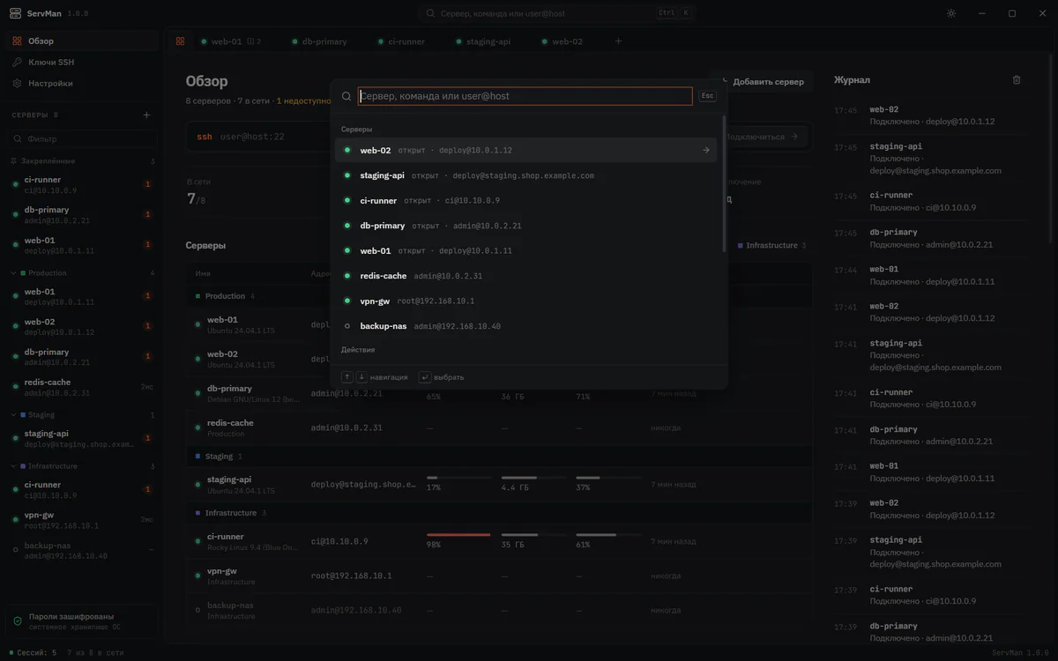Focus the command palette search field
This screenshot has width=1058, height=661.
point(525,96)
